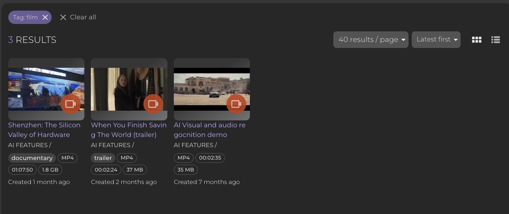Click the documentary tag

click(32, 158)
